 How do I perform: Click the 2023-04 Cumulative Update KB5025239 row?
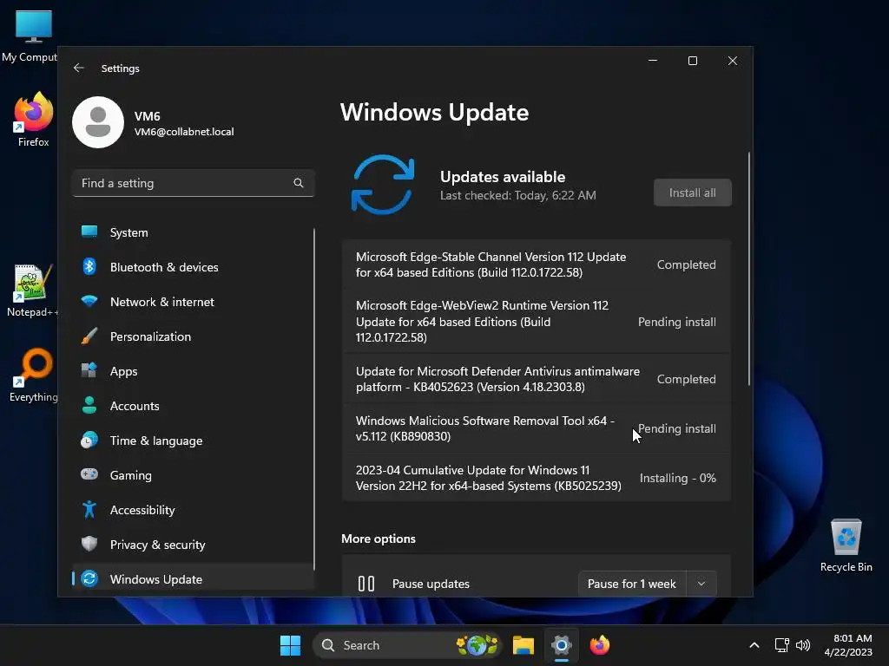click(x=536, y=478)
